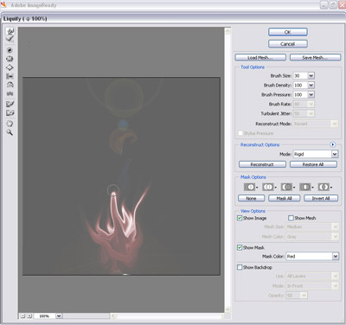Select the Turbulence tool

(10, 93)
